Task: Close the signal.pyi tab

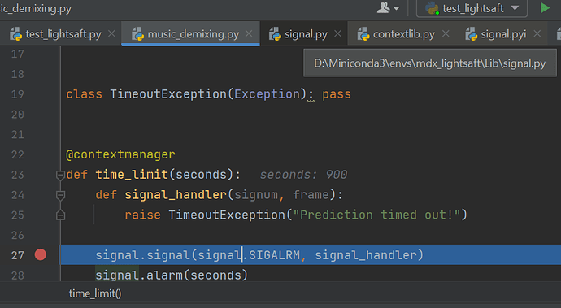Action: click(537, 33)
